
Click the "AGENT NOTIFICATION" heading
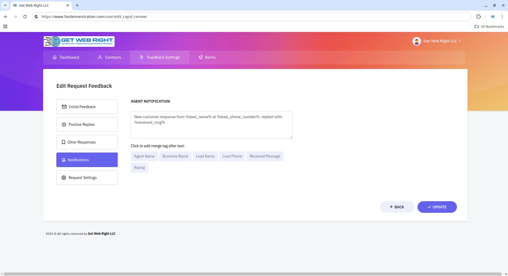[150, 101]
